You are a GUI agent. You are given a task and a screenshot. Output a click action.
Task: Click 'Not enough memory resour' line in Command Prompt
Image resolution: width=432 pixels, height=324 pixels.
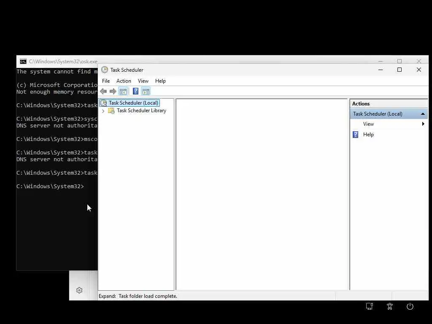(x=57, y=92)
